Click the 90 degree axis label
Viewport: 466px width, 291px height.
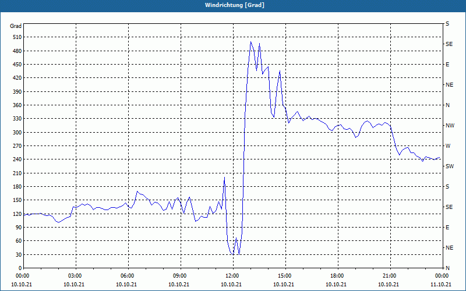[19, 227]
